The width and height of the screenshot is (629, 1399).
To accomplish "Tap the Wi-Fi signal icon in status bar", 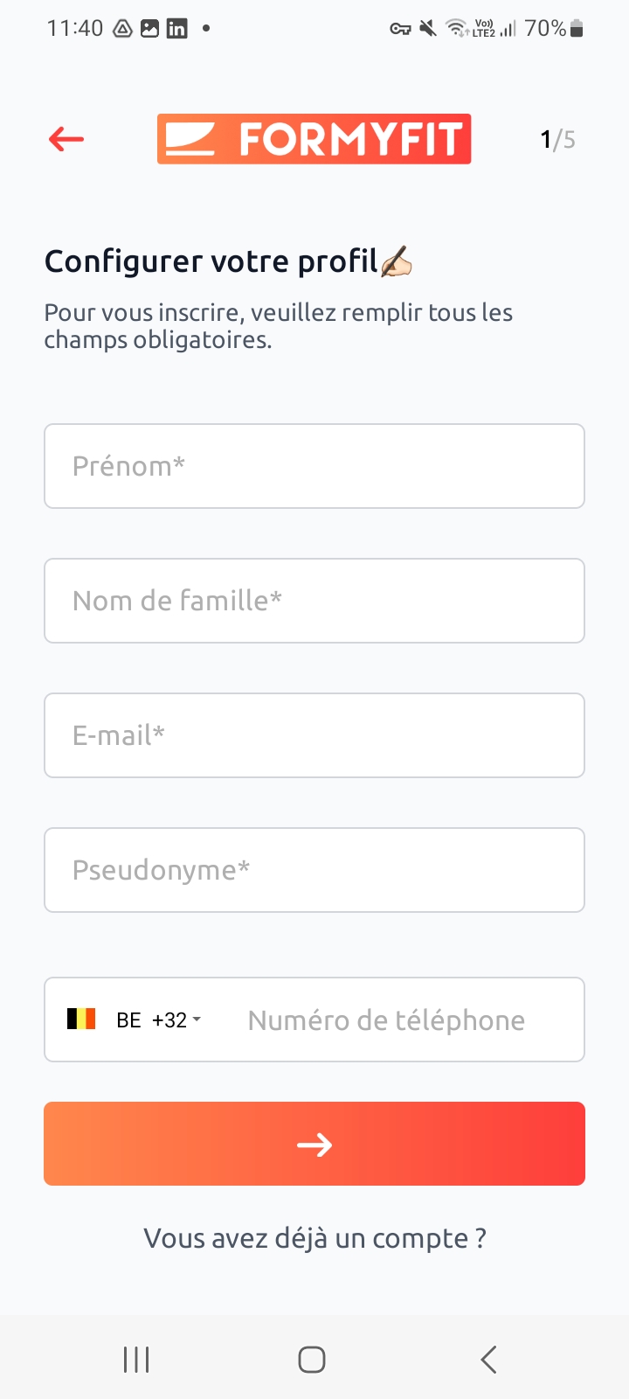I will tap(456, 29).
